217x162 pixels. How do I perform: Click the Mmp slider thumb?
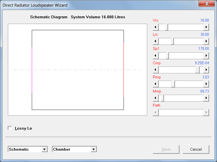click(163, 98)
